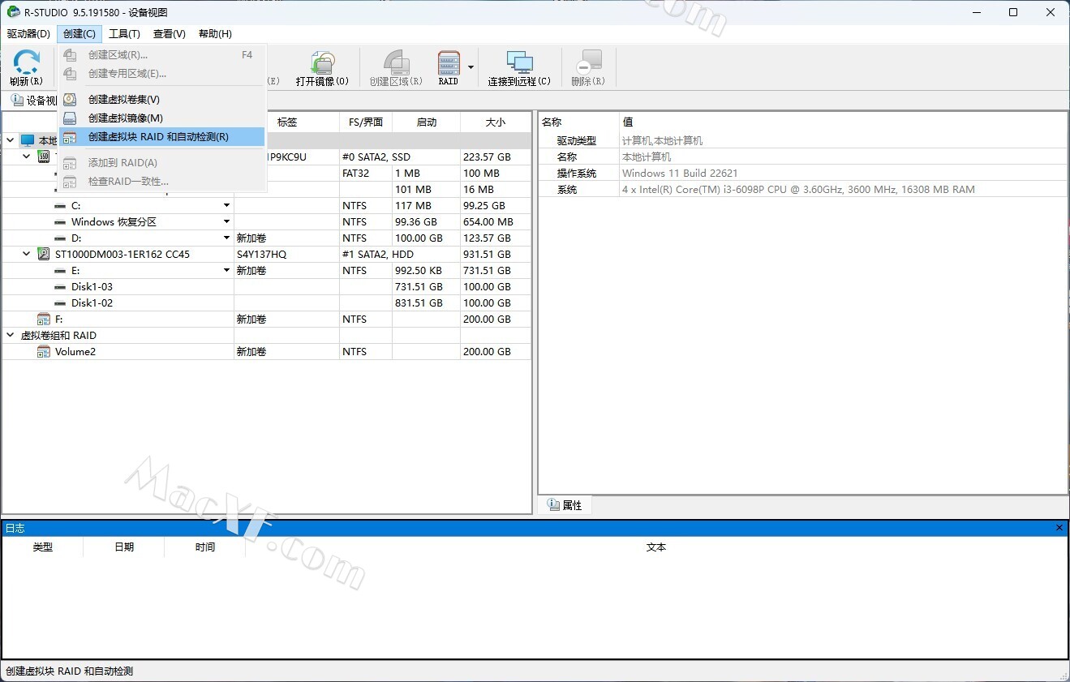Open dropdown arrow for D: partition
Viewport: 1070px width, 682px height.
226,238
